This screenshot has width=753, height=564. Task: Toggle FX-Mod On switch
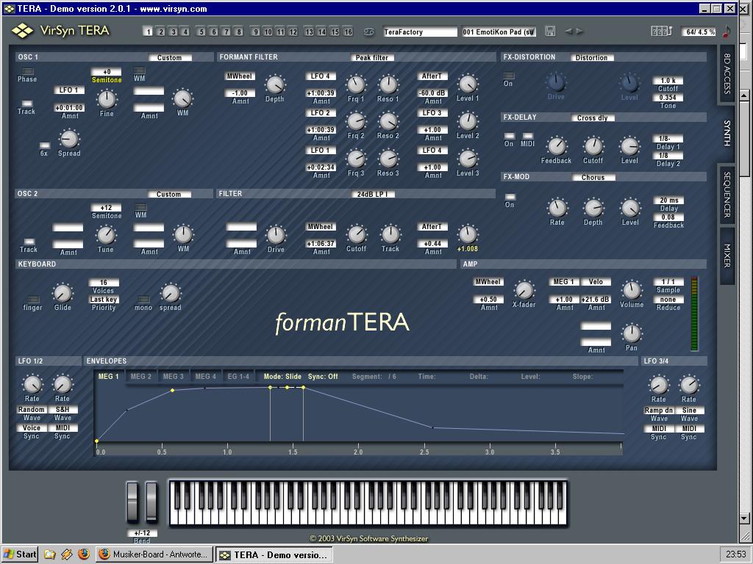pos(510,197)
